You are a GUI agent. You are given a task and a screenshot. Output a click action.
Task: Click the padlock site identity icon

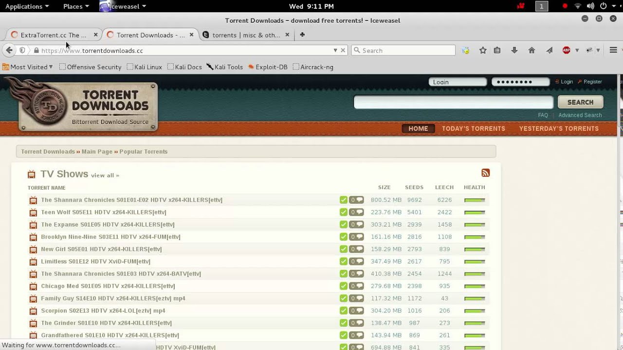pyautogui.click(x=36, y=51)
